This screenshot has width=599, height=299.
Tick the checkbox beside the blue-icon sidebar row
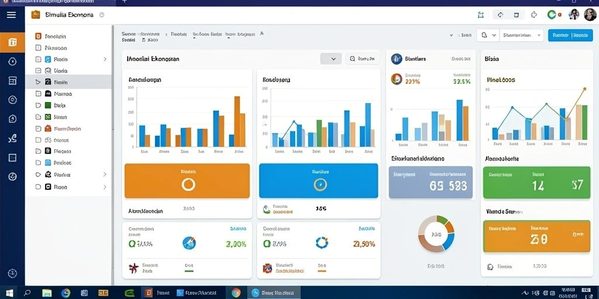coord(38,60)
